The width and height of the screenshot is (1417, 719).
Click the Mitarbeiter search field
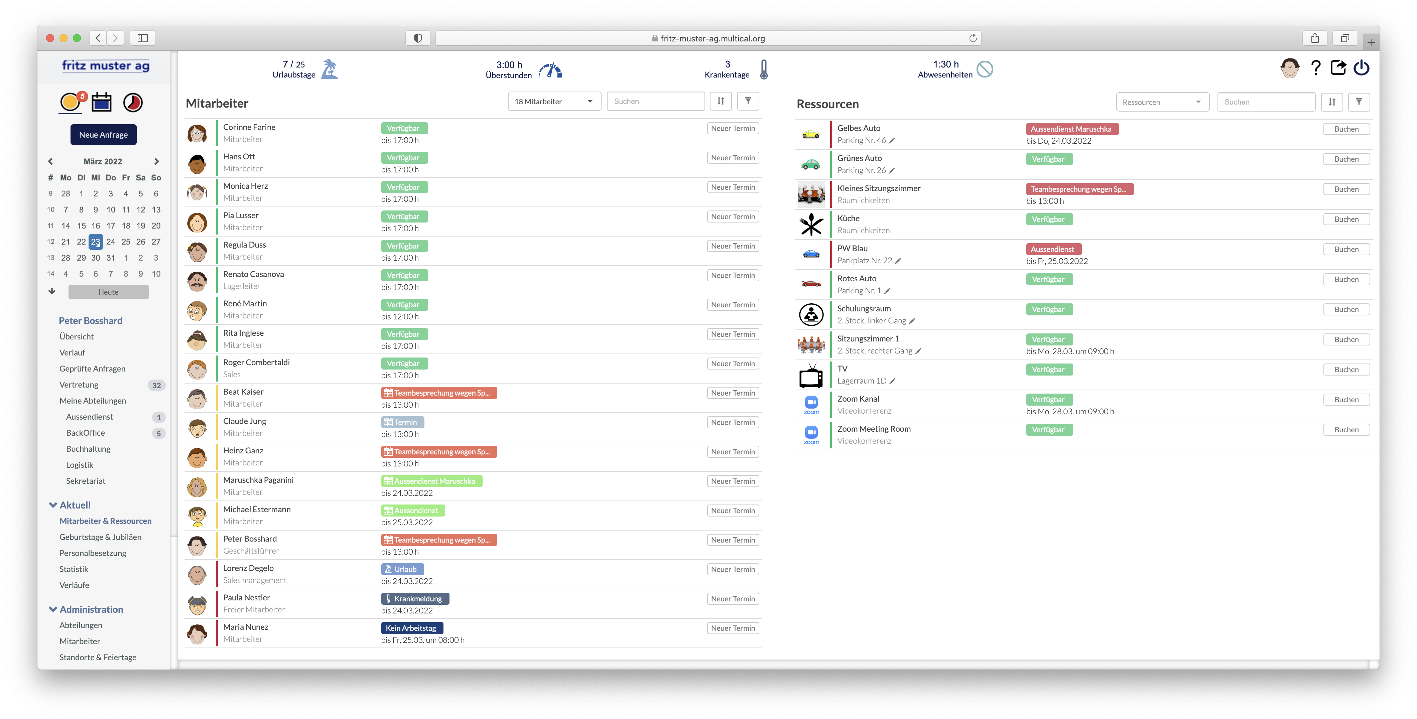pyautogui.click(x=655, y=101)
